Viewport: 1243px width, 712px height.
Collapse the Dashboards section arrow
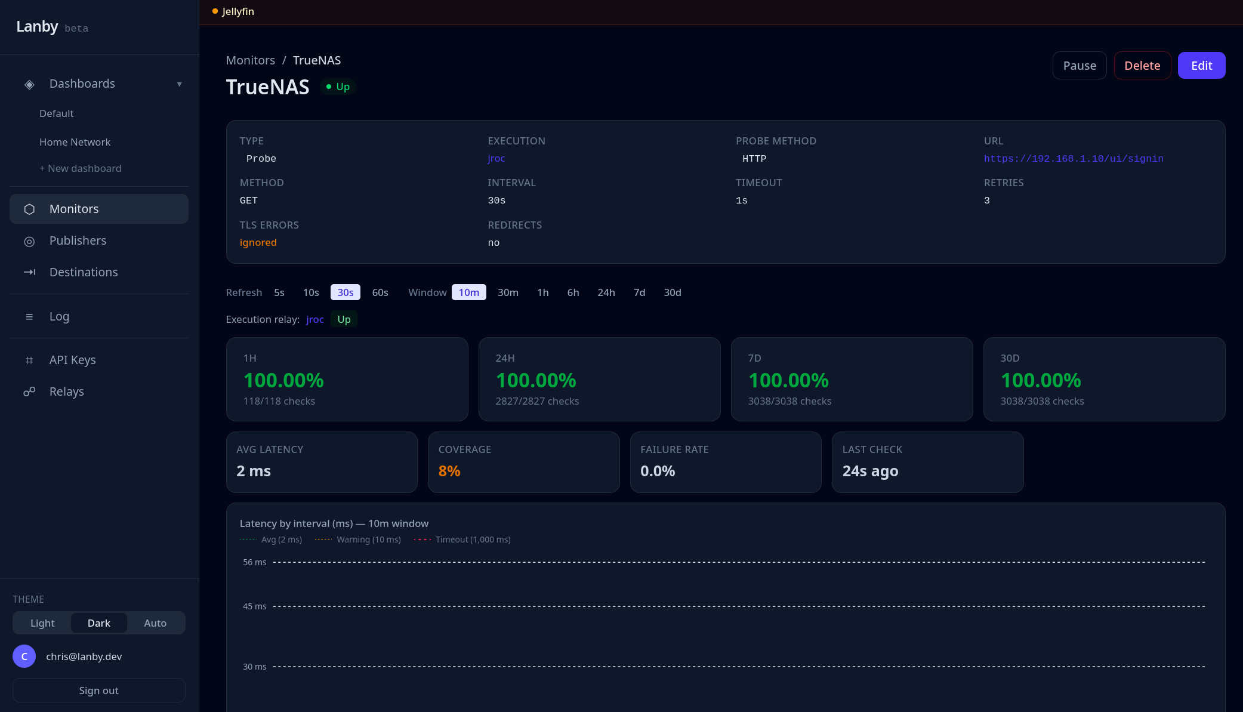(179, 84)
